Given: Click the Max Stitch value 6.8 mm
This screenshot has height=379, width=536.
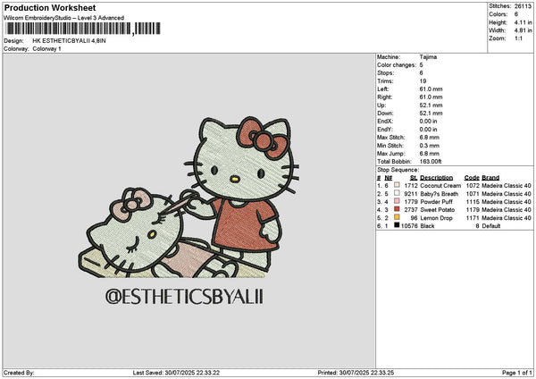Looking at the screenshot, I should point(430,138).
